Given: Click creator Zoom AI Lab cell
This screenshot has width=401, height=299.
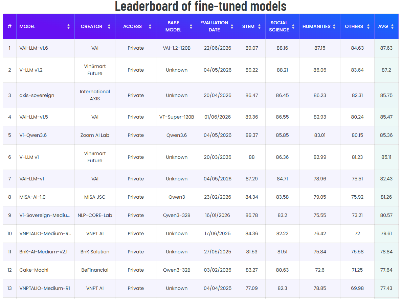Looking at the screenshot, I should coord(95,135).
